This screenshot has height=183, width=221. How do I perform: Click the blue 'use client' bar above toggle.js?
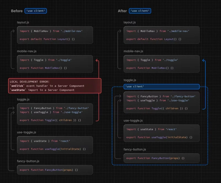pos(161,87)
